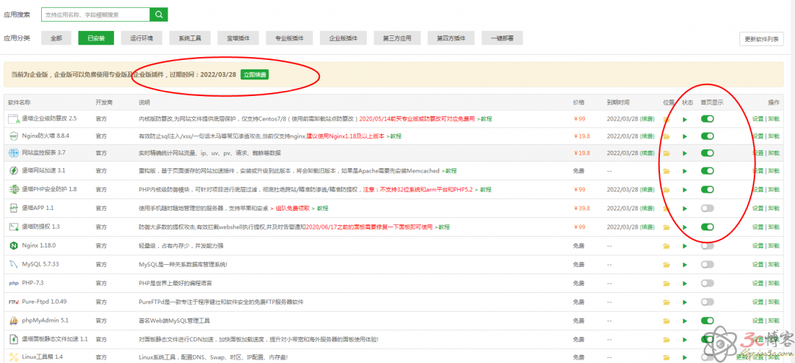795x363 pixels.
Task: Click the PHP-7.3 logo icon
Action: coord(13,283)
